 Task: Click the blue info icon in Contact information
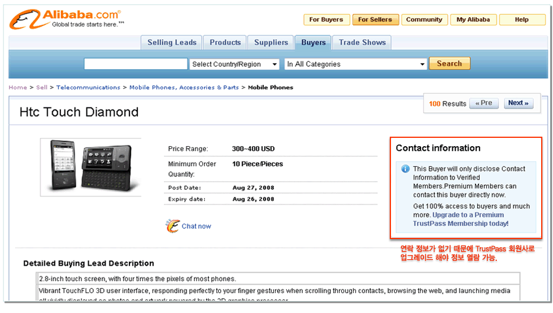pyautogui.click(x=406, y=169)
